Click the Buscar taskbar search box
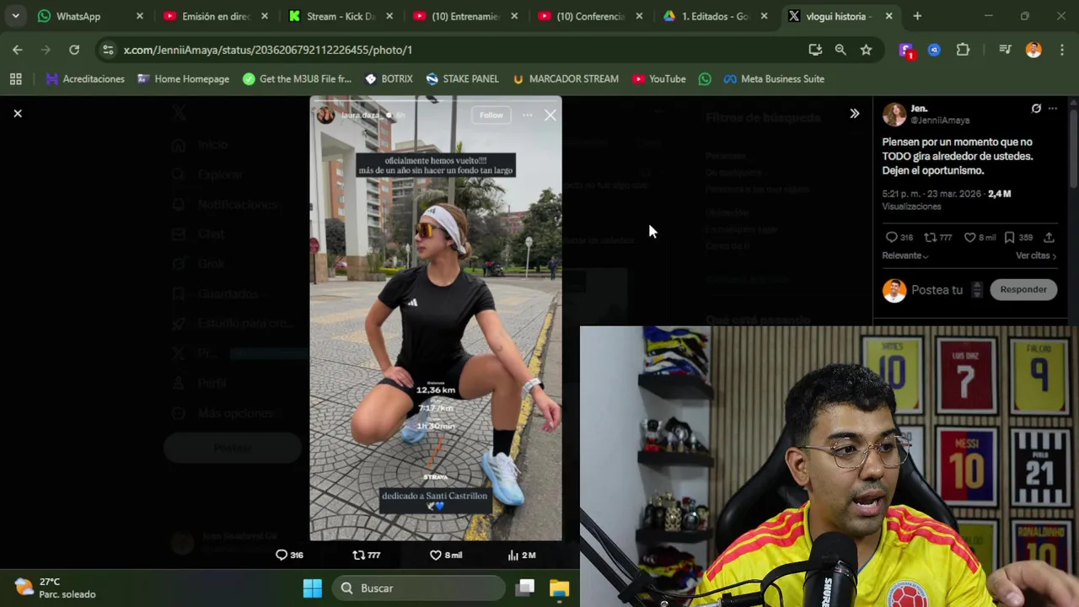Screen dimensions: 1079x607 tap(419, 588)
